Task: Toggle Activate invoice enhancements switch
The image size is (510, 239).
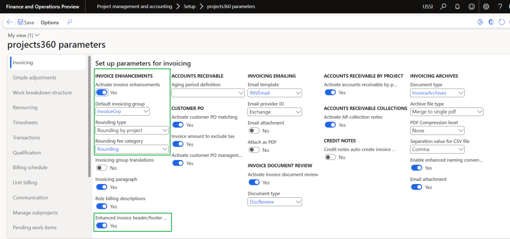Action: 101,93
